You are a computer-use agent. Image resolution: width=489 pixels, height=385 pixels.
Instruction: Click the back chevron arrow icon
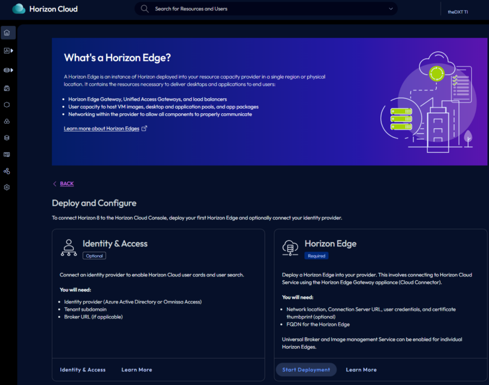55,183
